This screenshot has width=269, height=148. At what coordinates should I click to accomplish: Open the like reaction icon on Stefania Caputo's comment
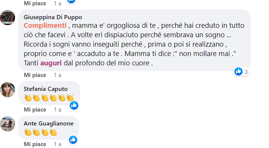pos(74,106)
